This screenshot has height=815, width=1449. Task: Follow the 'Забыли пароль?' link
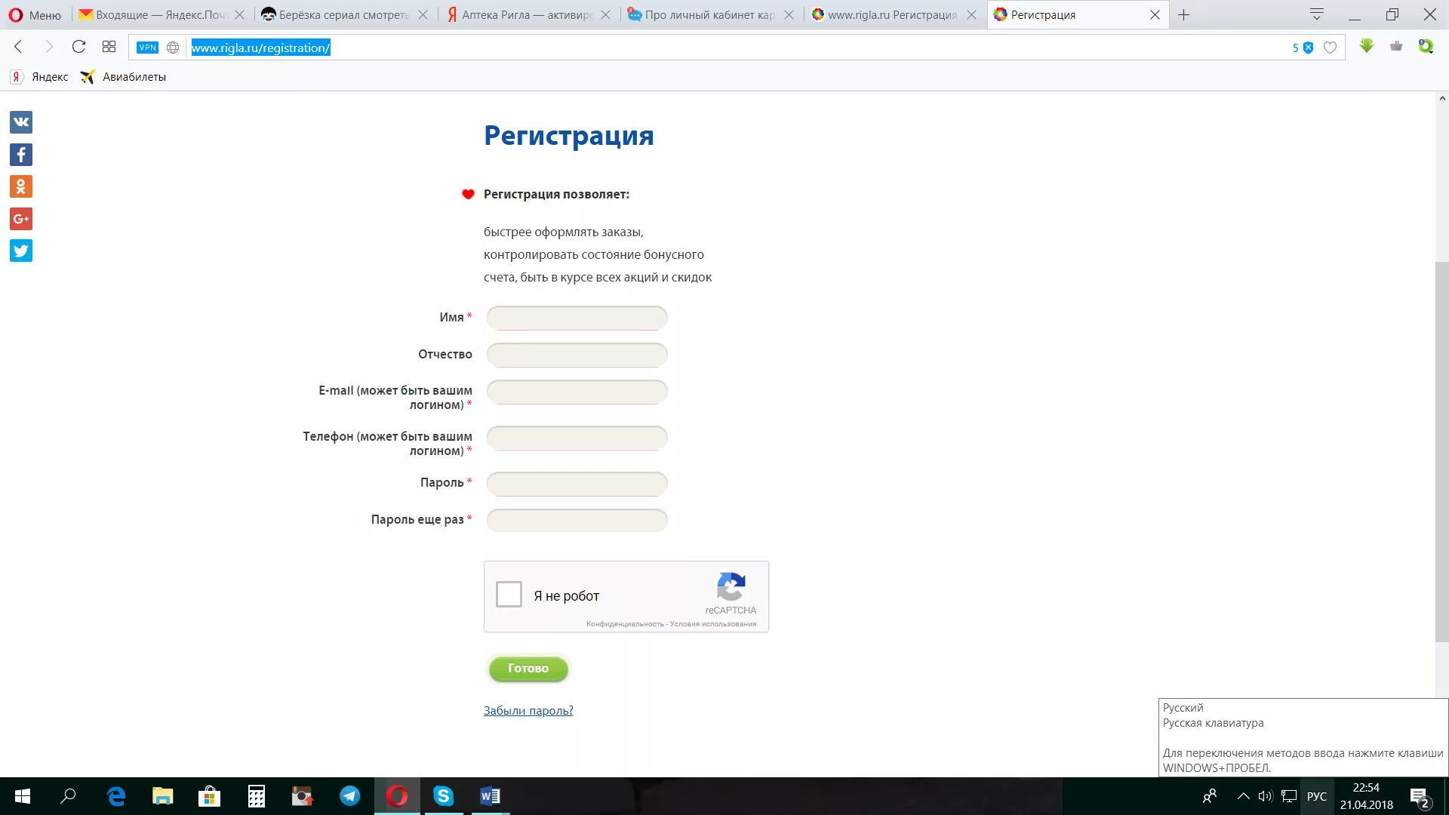pyautogui.click(x=528, y=710)
